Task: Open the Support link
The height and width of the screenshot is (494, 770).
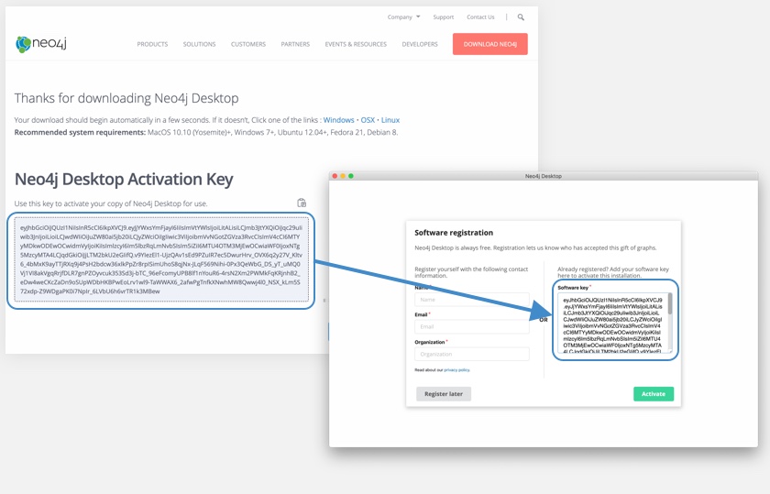Action: click(x=443, y=17)
